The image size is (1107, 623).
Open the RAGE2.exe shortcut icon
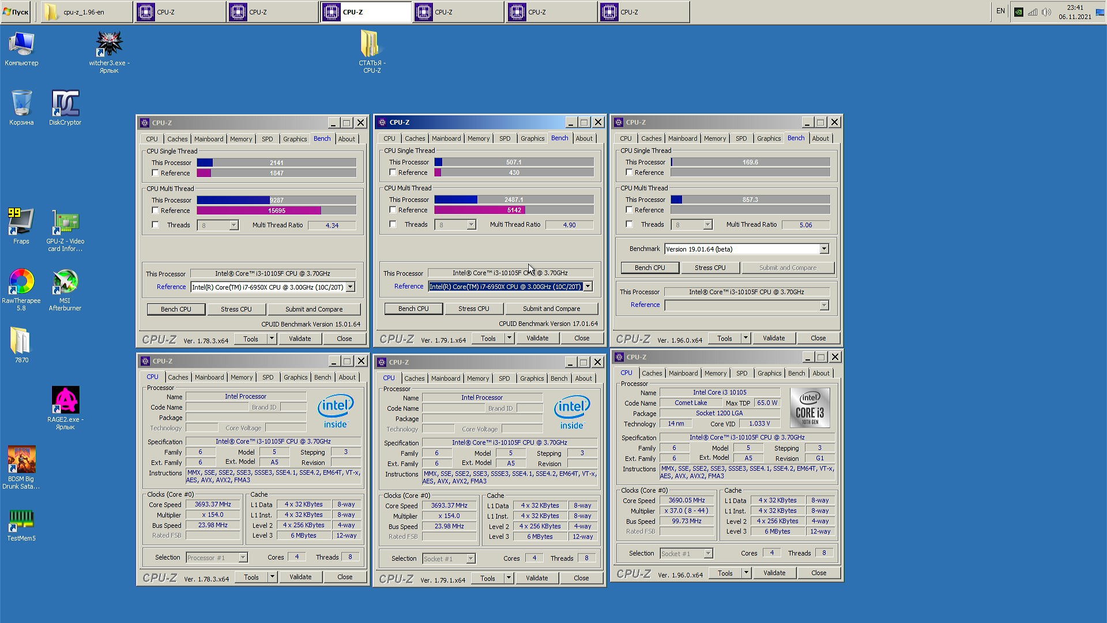tap(65, 401)
